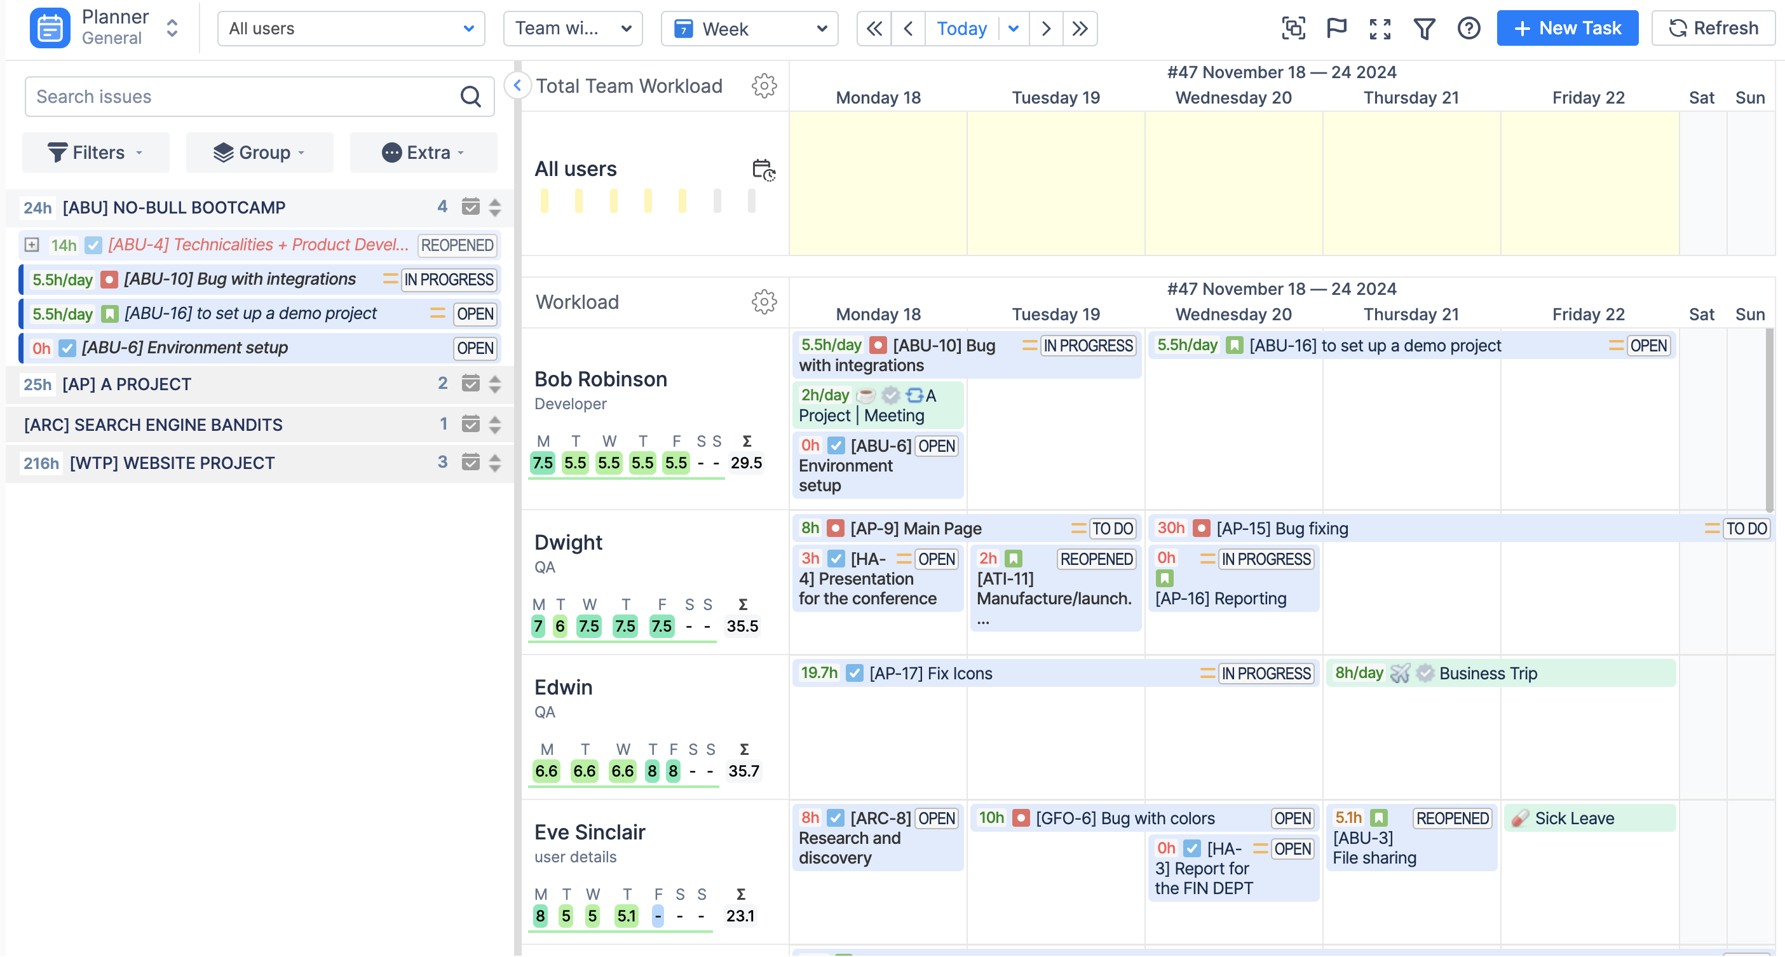Open the filter icon near New Task
Screen dimensions: 1785x957
pyautogui.click(x=1424, y=29)
